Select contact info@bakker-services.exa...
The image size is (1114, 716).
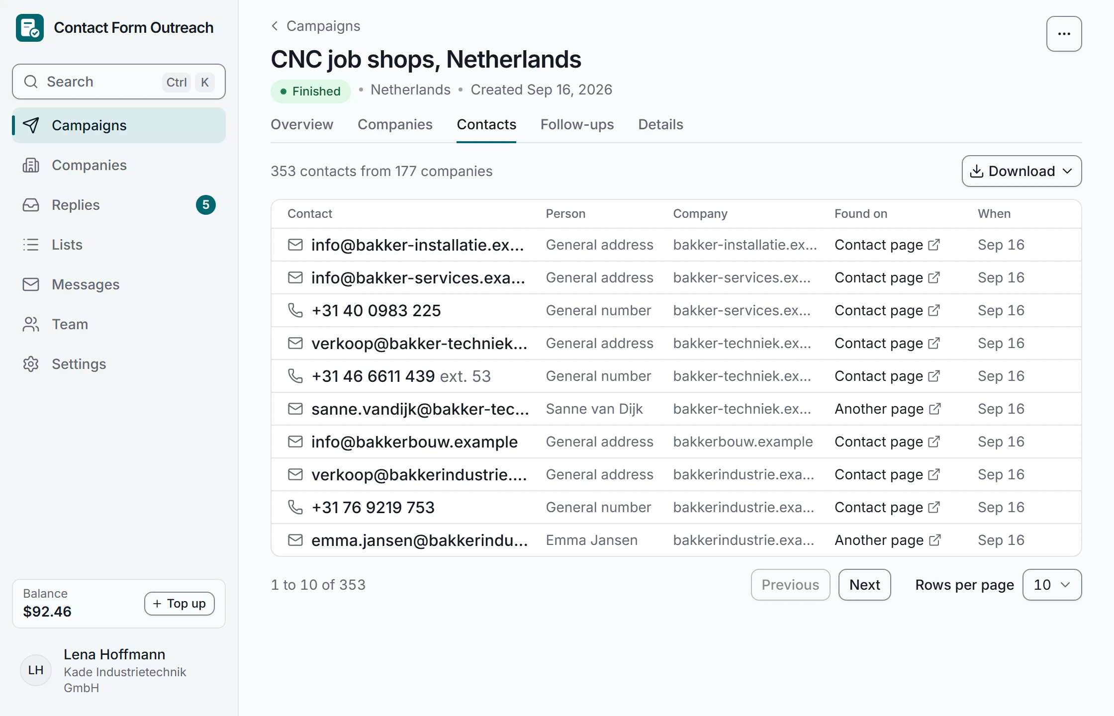(x=418, y=277)
